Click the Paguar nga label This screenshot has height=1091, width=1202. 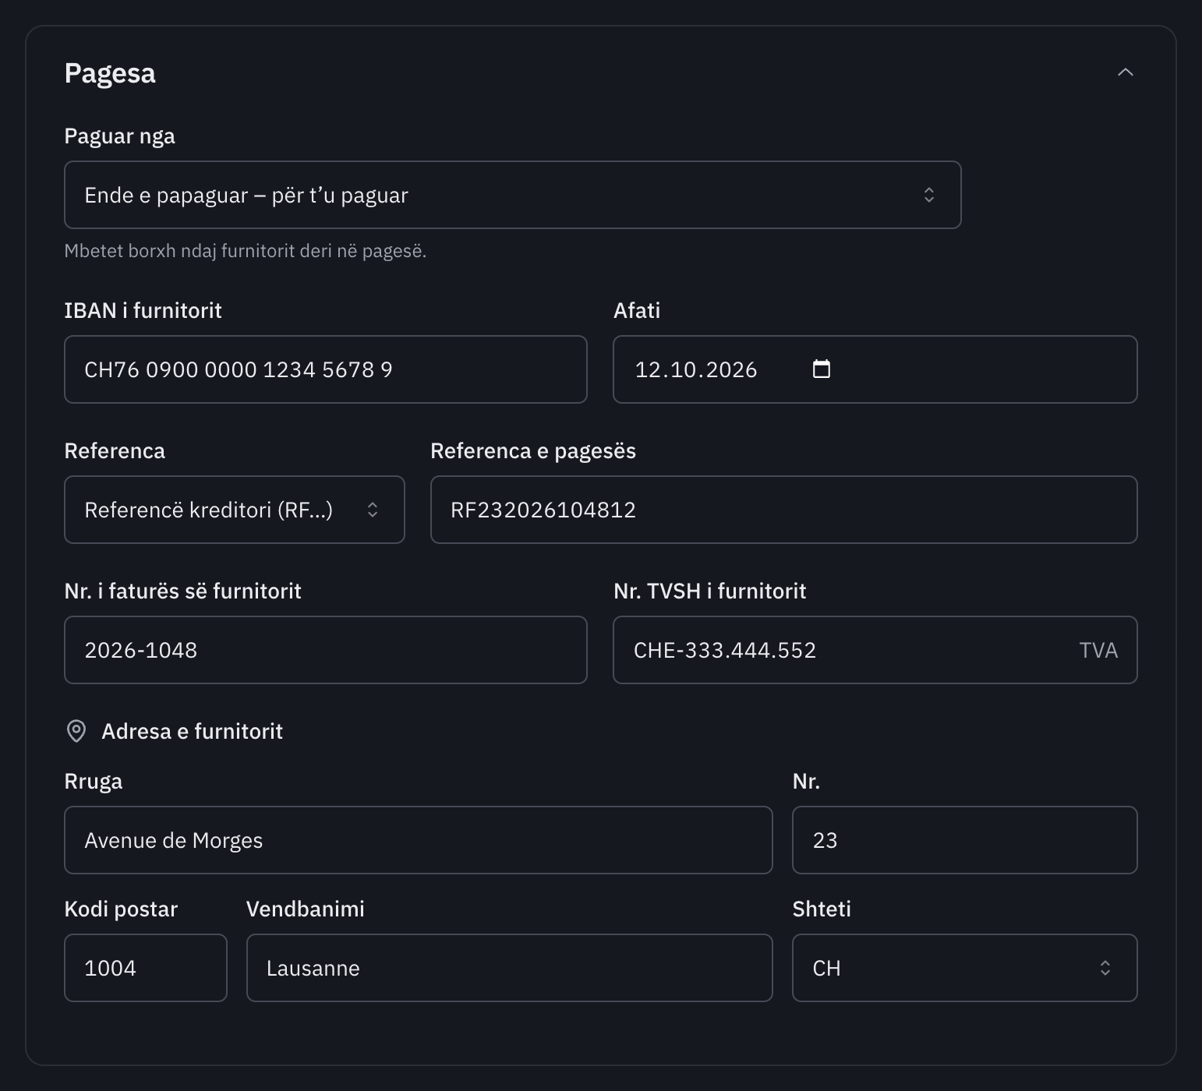[120, 136]
